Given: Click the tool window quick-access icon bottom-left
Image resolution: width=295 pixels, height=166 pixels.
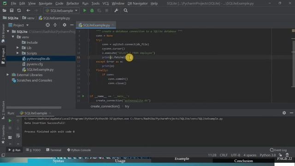Looking at the screenshot, I should (x=3, y=155).
